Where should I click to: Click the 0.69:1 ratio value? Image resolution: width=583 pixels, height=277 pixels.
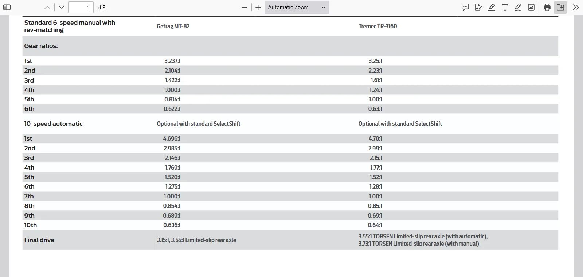click(x=375, y=216)
